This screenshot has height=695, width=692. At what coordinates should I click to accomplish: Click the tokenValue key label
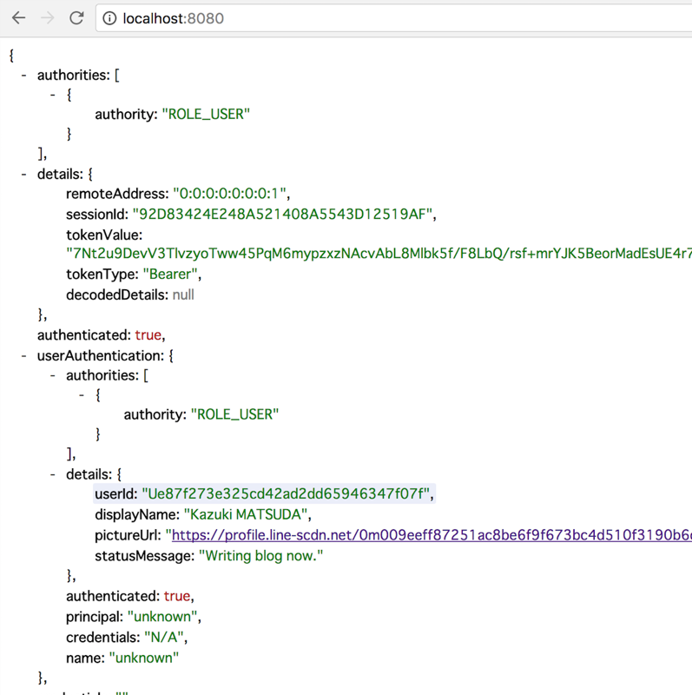coord(104,235)
